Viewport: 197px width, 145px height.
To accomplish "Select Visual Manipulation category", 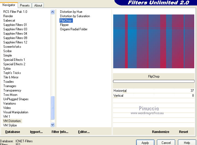I will click(x=16, y=112).
